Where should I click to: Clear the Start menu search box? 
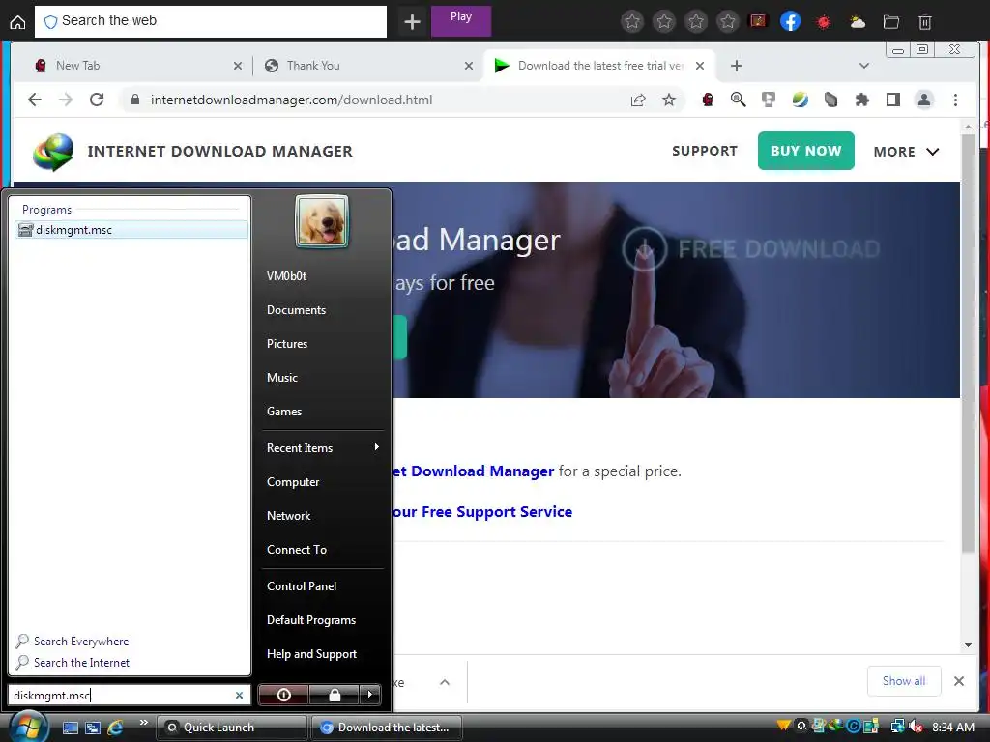[239, 696]
